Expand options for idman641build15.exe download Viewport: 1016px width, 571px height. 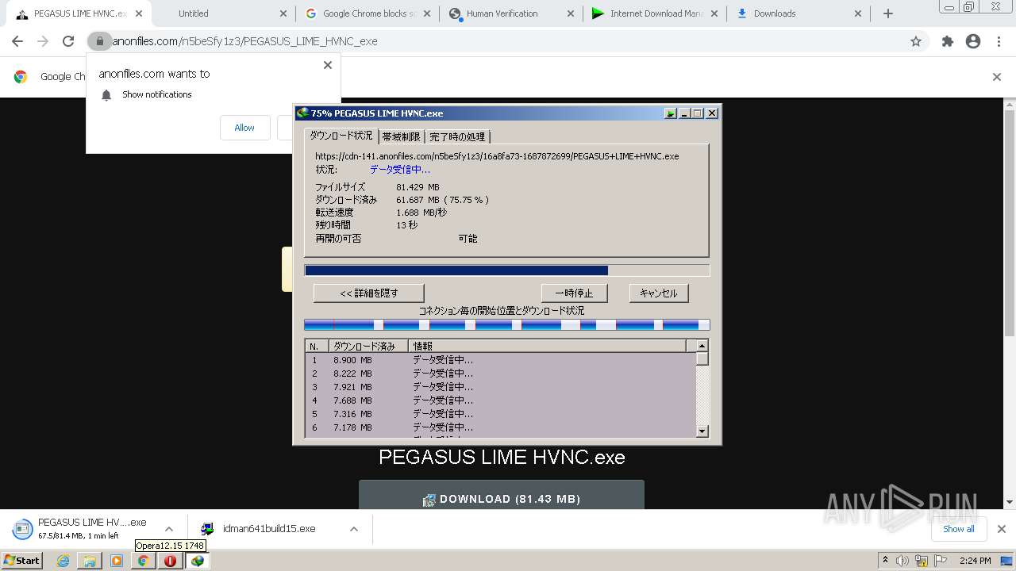point(354,529)
